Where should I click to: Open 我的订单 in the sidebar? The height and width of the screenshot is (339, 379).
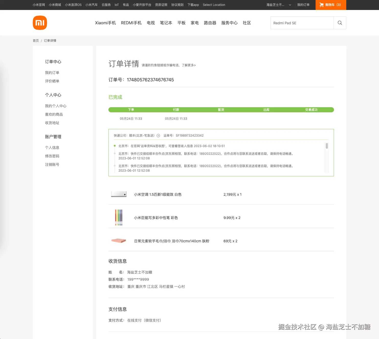(52, 73)
